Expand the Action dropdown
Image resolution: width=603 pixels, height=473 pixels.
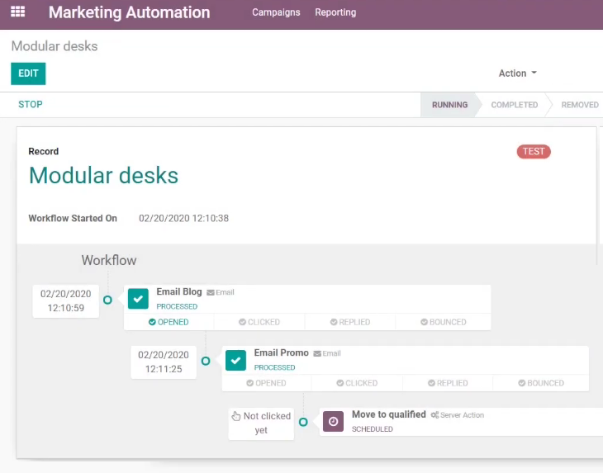tap(518, 73)
